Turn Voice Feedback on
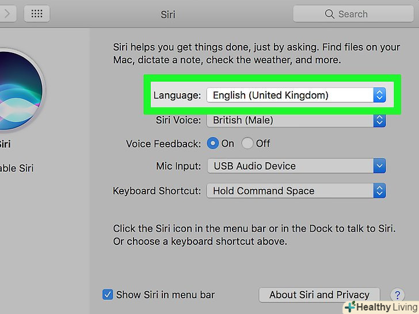This screenshot has height=314, width=419. (x=213, y=143)
